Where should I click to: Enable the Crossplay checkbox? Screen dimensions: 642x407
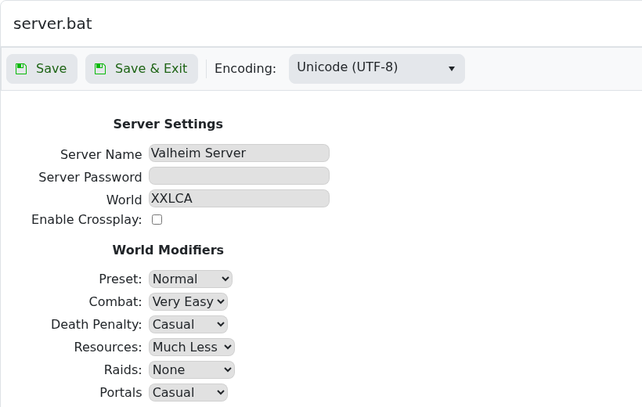[x=157, y=220]
